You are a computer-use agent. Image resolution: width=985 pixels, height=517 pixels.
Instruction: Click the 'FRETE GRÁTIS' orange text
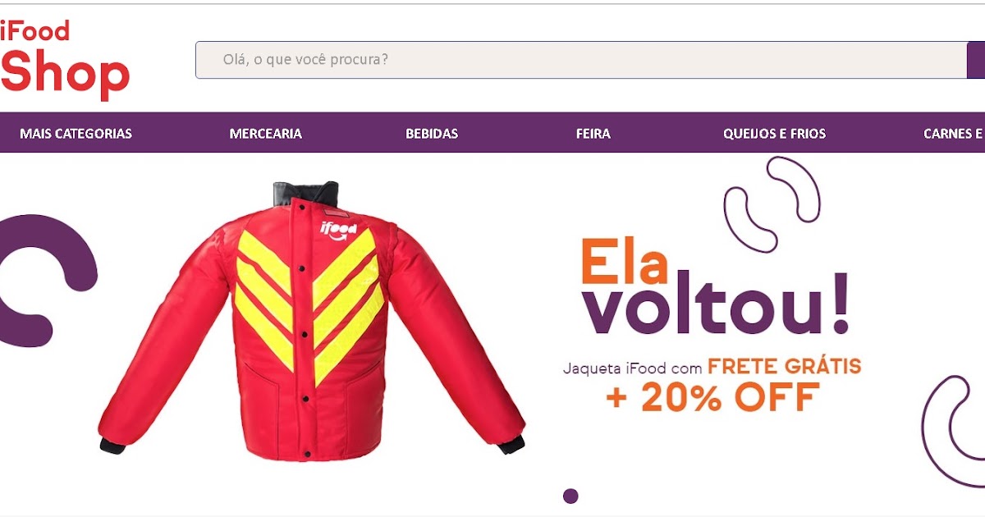[785, 366]
